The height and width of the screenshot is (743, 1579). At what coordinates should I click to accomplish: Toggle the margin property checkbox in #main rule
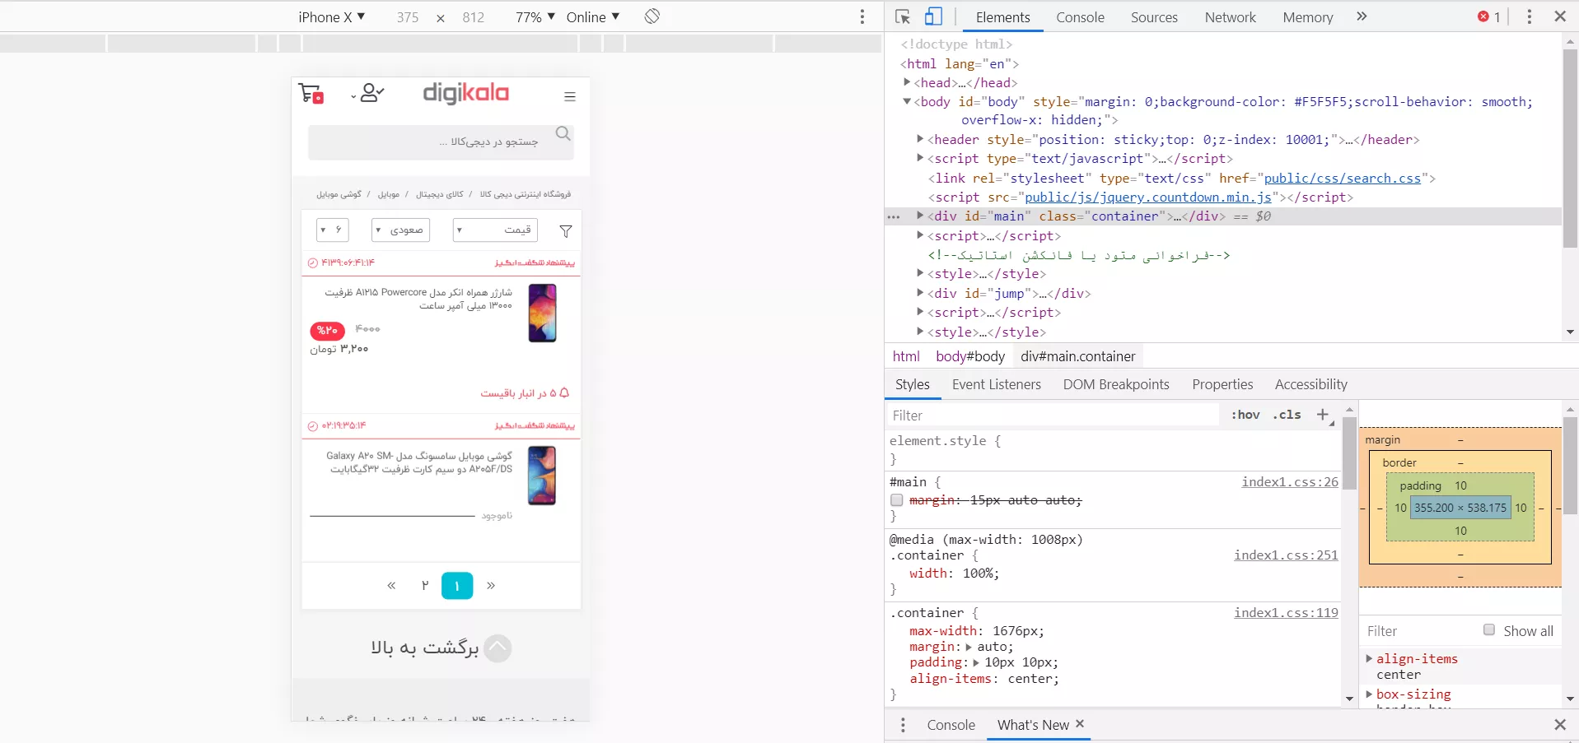897,500
